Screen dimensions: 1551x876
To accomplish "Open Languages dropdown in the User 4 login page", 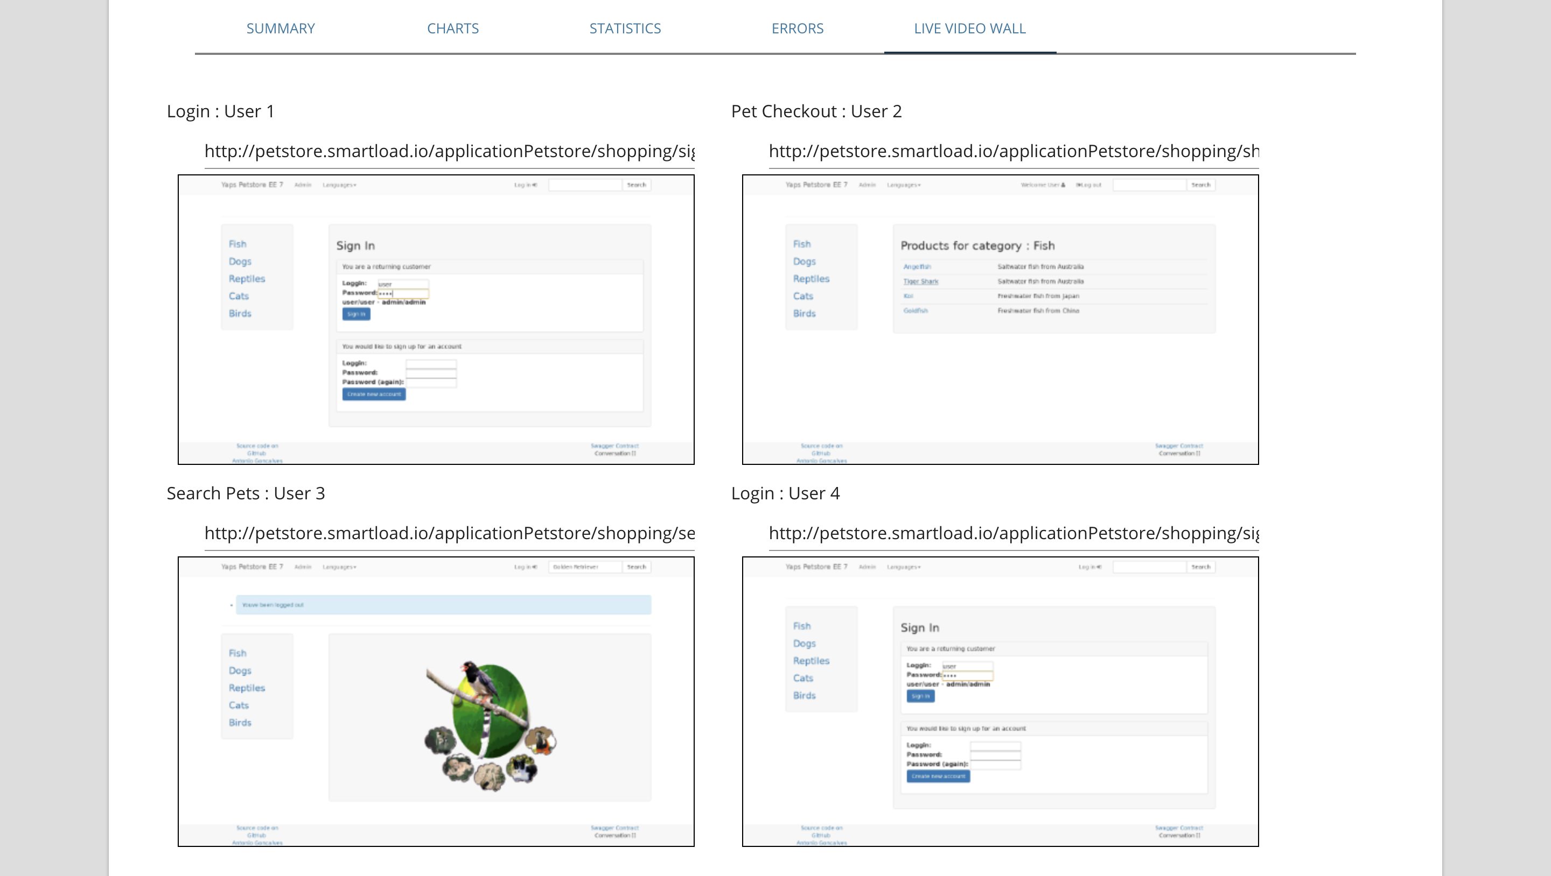I will pyautogui.click(x=903, y=566).
